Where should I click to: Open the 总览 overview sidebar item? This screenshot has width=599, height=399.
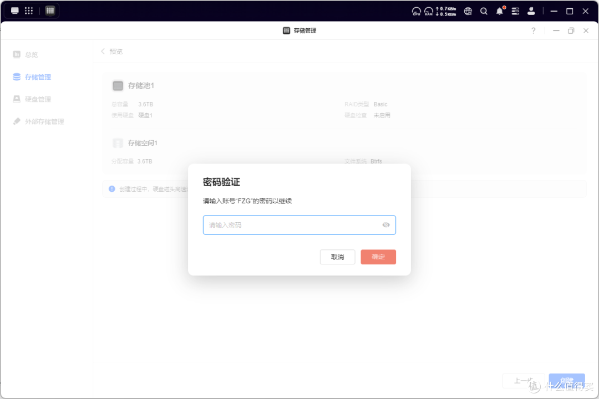point(31,55)
